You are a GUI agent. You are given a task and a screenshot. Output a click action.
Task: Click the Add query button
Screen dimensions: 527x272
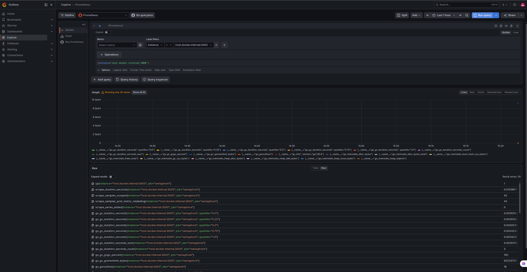[x=102, y=80]
